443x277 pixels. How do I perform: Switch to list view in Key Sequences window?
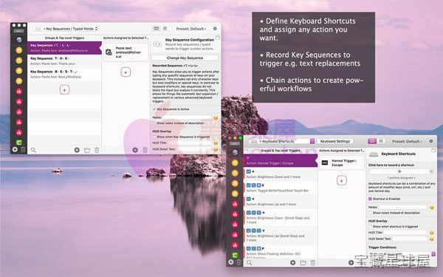coord(165,29)
